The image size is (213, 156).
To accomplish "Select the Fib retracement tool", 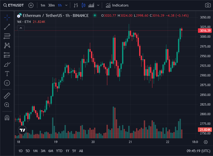I will (x=7, y=36).
